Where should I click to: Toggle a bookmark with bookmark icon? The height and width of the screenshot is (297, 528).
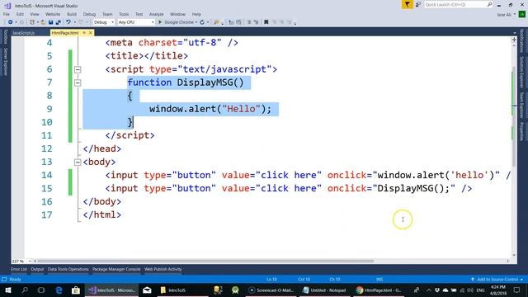pos(266,22)
